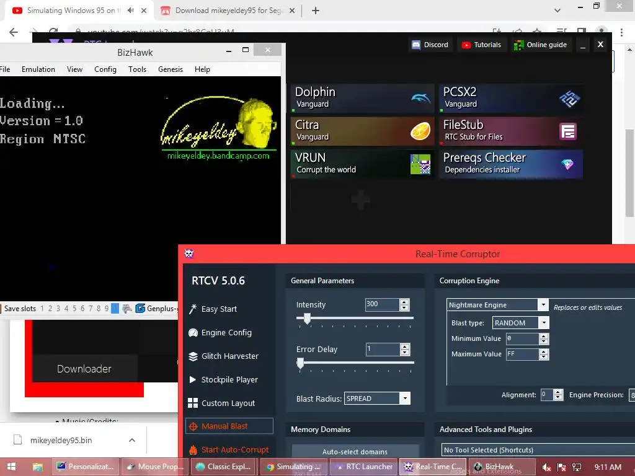Launch Dolphin Vanguard via dolphin icon
The width and height of the screenshot is (635, 476).
(421, 98)
